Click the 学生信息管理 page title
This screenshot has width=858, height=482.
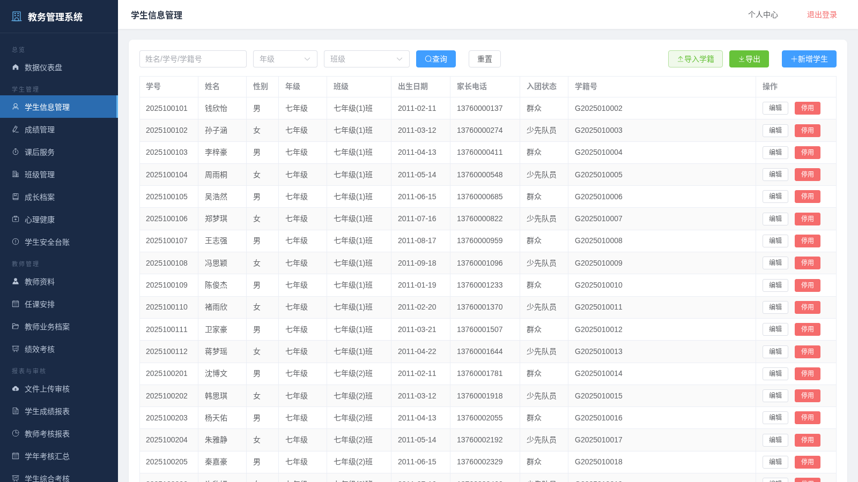(157, 15)
